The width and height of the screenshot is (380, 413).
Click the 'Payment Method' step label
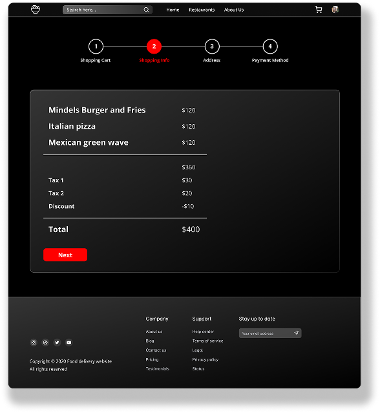tap(270, 60)
